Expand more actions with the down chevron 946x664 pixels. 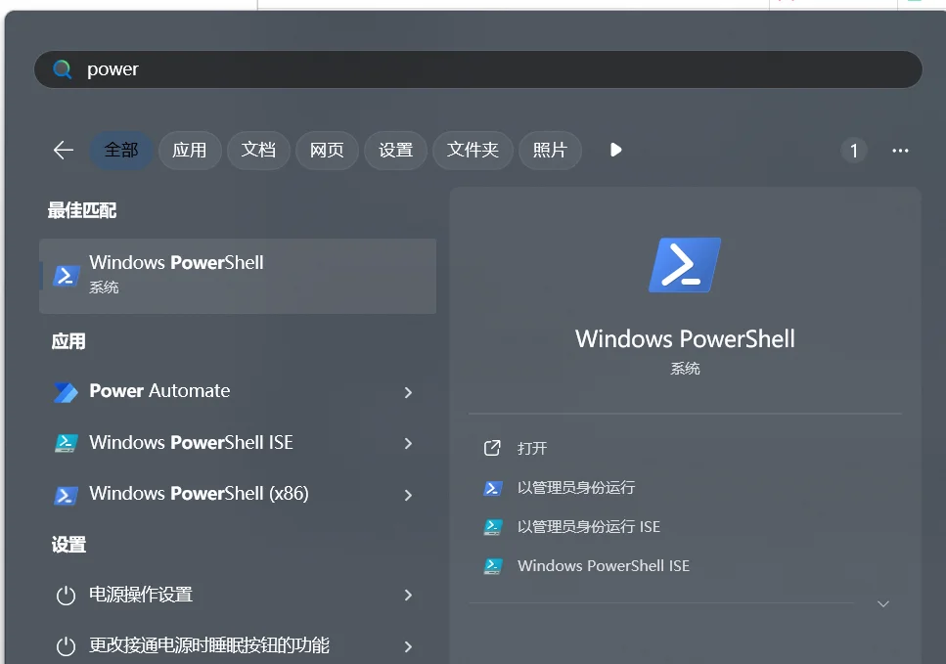point(882,604)
